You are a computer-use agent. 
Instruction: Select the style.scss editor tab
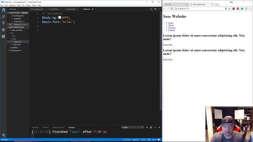pyautogui.click(x=87, y=9)
